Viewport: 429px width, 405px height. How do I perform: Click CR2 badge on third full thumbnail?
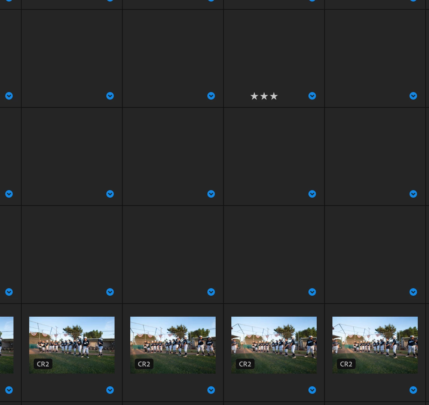[x=245, y=364]
